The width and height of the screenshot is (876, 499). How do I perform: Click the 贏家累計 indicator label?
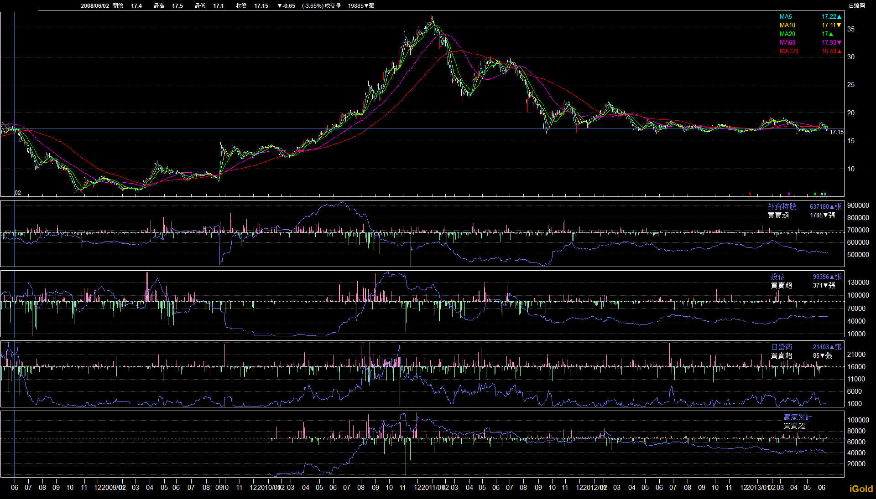pyautogui.click(x=798, y=417)
